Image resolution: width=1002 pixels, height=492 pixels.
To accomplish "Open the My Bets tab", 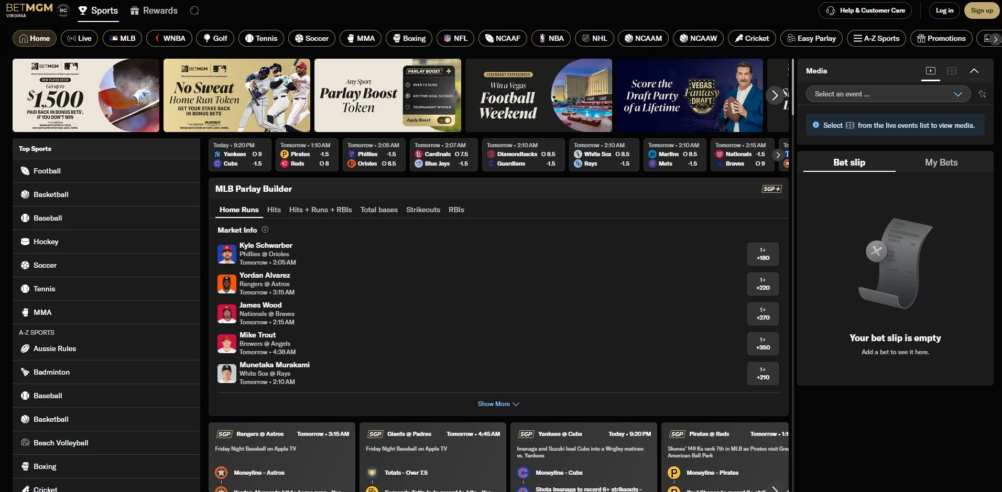I will 941,162.
